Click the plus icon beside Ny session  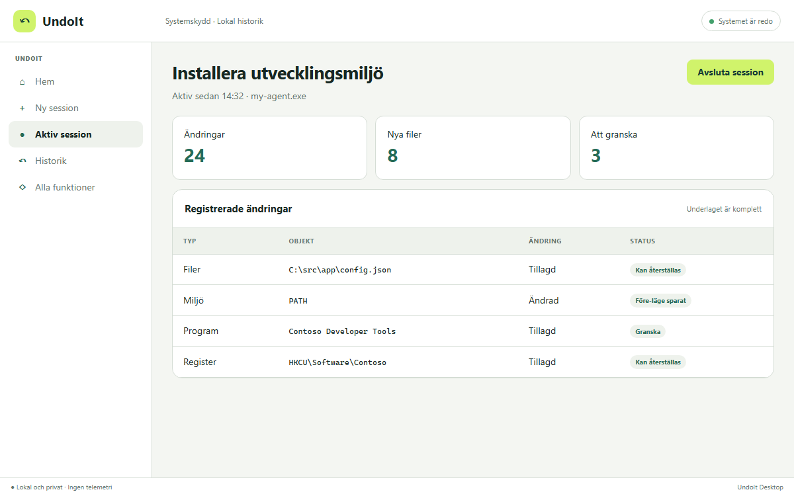pos(22,108)
